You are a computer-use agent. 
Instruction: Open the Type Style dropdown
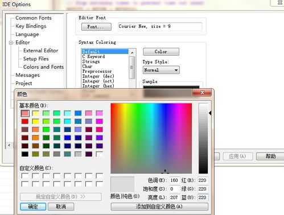(x=161, y=70)
